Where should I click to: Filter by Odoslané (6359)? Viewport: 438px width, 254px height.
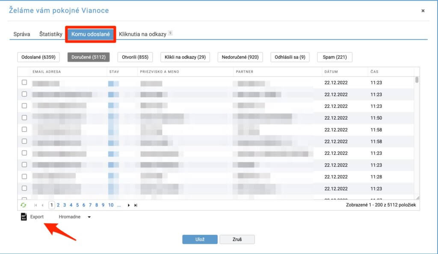(38, 57)
